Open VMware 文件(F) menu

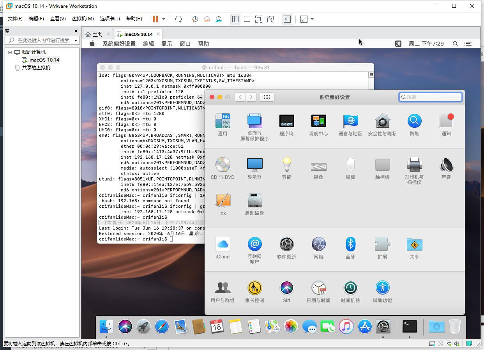click(x=15, y=19)
